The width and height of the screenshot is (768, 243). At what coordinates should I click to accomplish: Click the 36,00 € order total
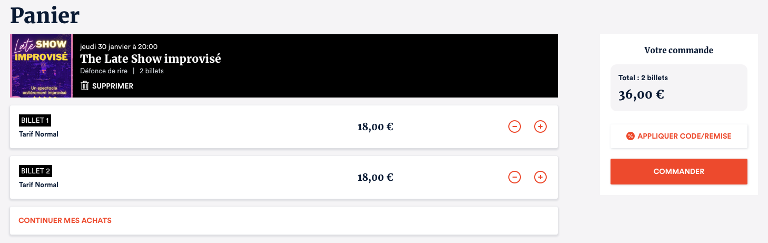click(641, 95)
